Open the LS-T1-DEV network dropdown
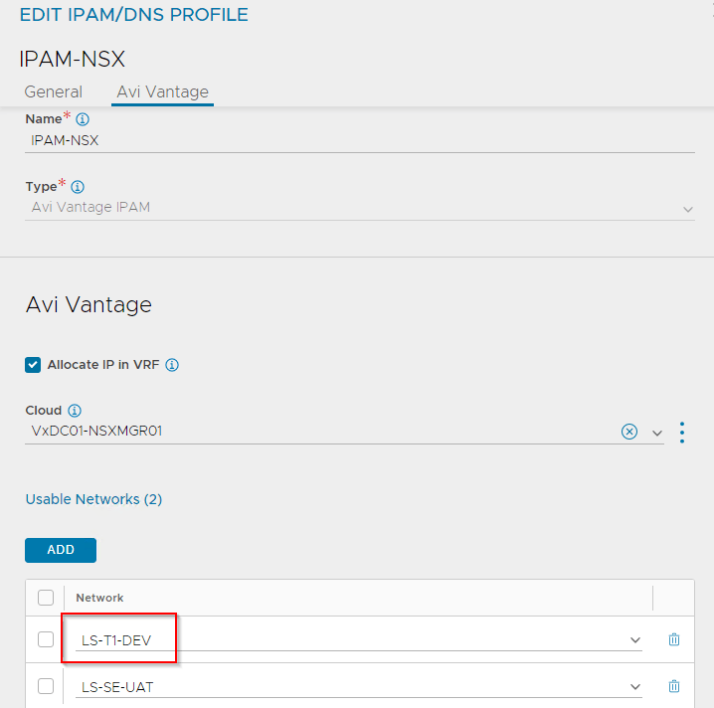 tap(635, 640)
